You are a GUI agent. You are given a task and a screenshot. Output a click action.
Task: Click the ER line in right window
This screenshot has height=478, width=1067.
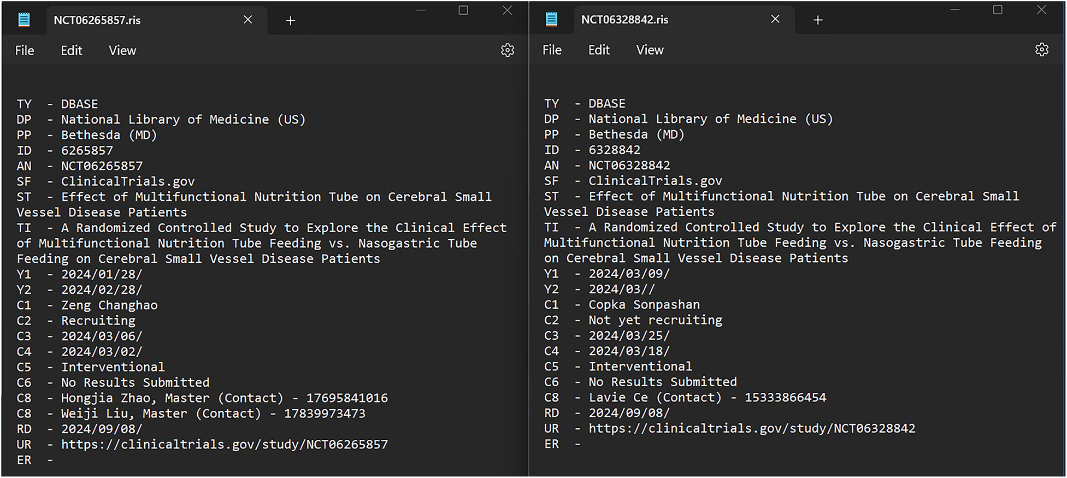[x=562, y=444]
